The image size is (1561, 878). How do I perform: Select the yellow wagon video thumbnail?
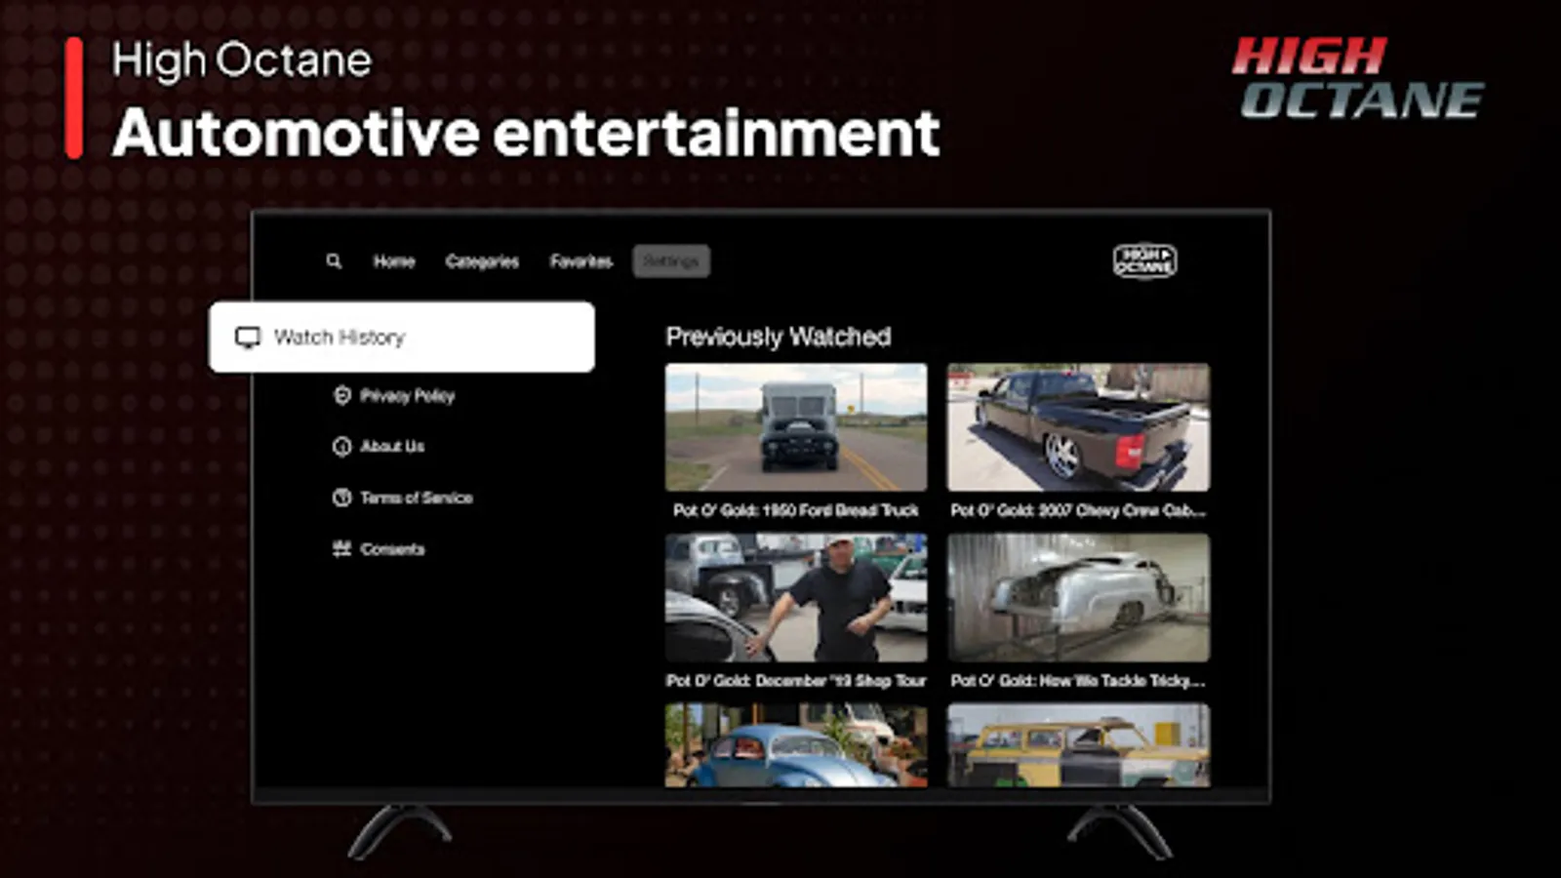(x=1078, y=744)
